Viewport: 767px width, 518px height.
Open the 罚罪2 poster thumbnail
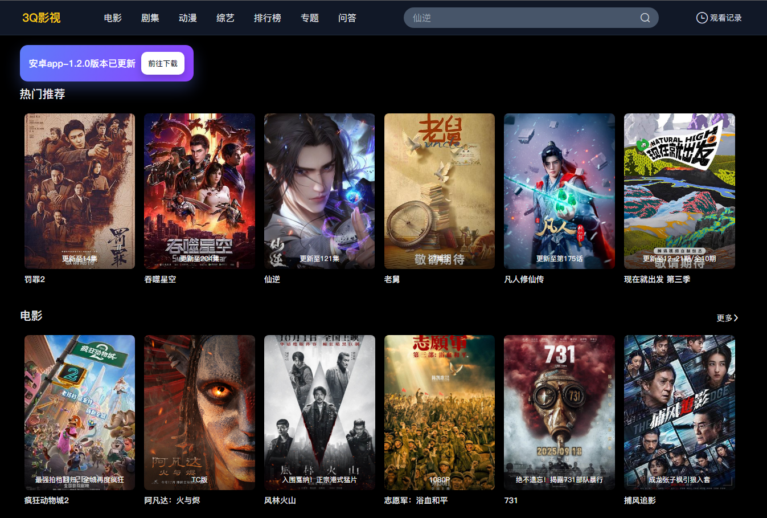pyautogui.click(x=80, y=191)
